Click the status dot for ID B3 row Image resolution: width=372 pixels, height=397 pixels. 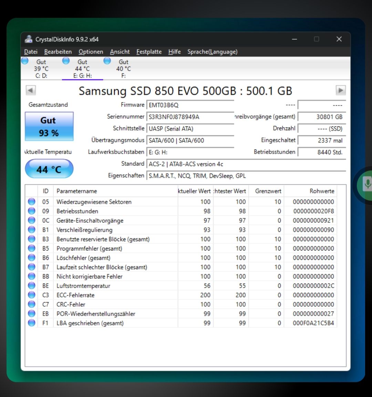32,239
